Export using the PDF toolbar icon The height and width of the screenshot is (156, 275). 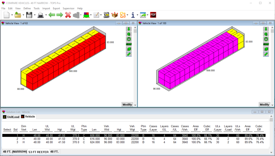coord(153,15)
